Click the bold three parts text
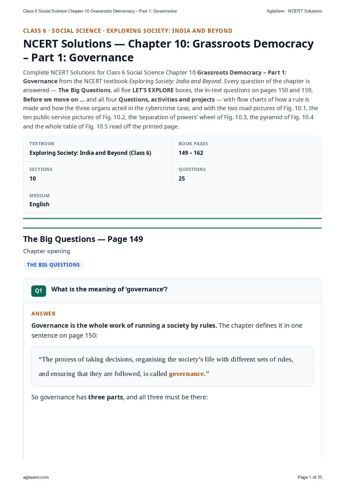This screenshot has height=489, width=345. 105,397
